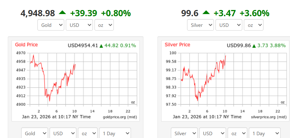This screenshot has height=138, width=290.
Task: Open the 1 Day range dropdown below the silver chart
Action: point(265,133)
